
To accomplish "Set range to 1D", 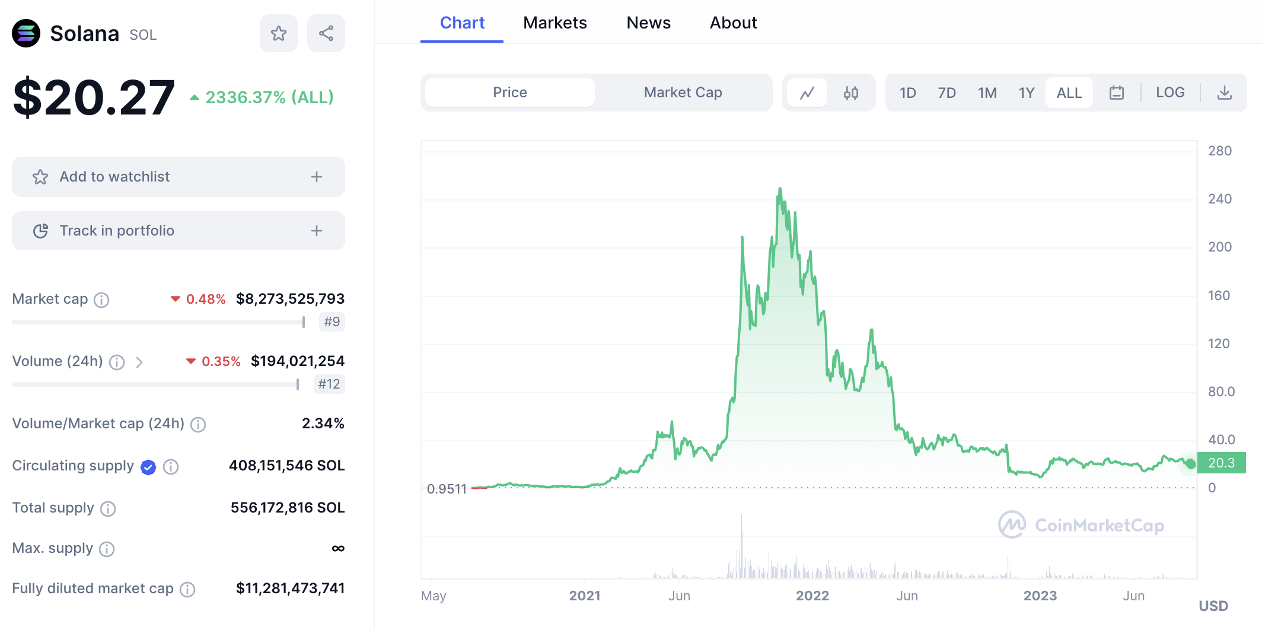I will tap(908, 93).
